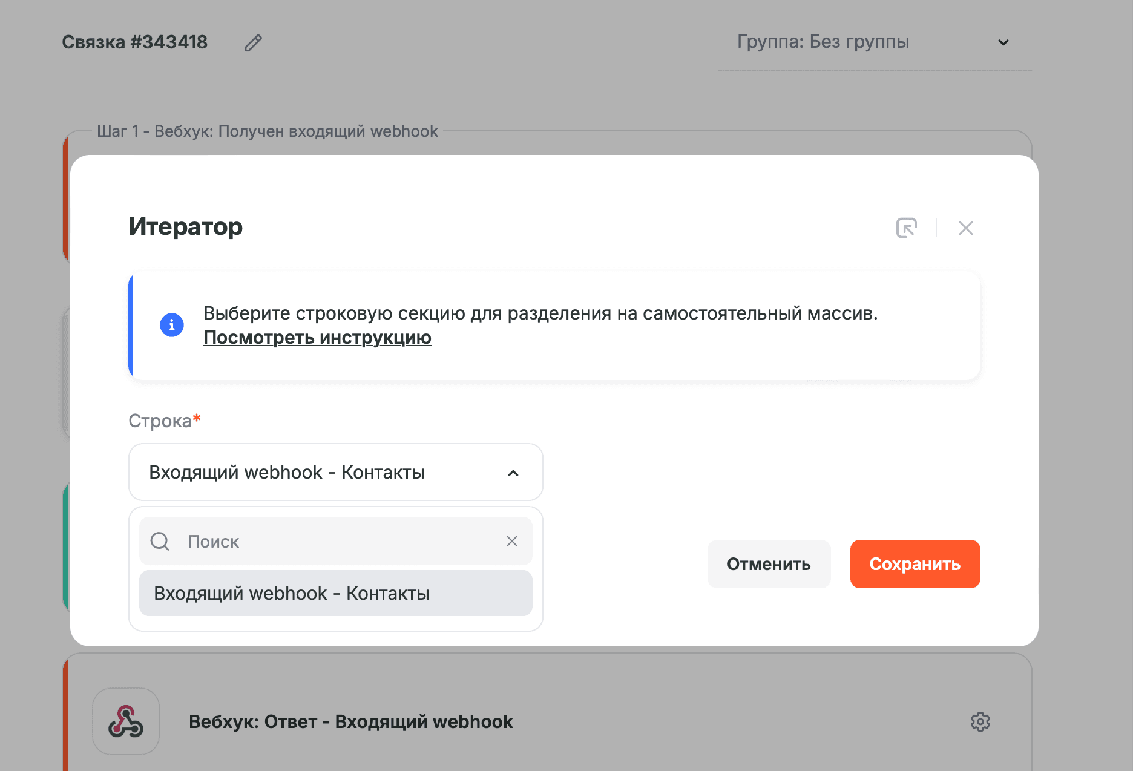Screen dimensions: 1133x771
Task: Click the pencil edit icon next to Связка #343418
Action: 254,42
